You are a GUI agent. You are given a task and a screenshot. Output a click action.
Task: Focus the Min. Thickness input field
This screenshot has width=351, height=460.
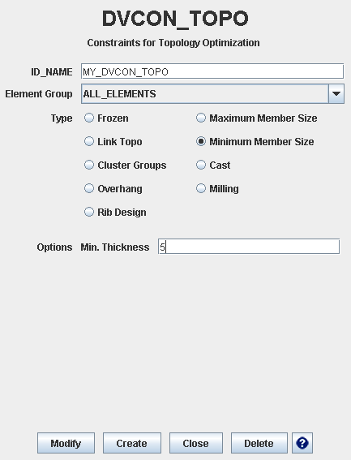[249, 247]
